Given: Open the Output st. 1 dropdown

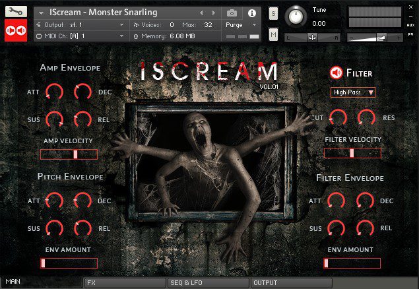Looking at the screenshot, I should pyautogui.click(x=80, y=25).
